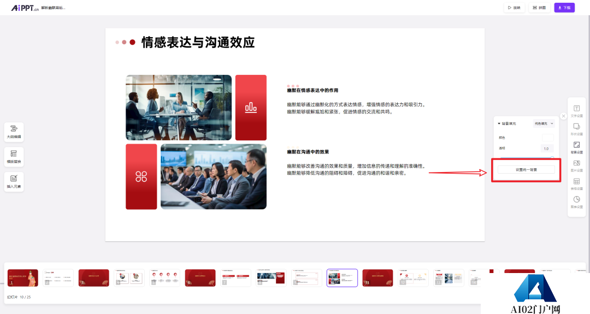Click the audience conference photo
Screen dimensions: 590x314
214,177
